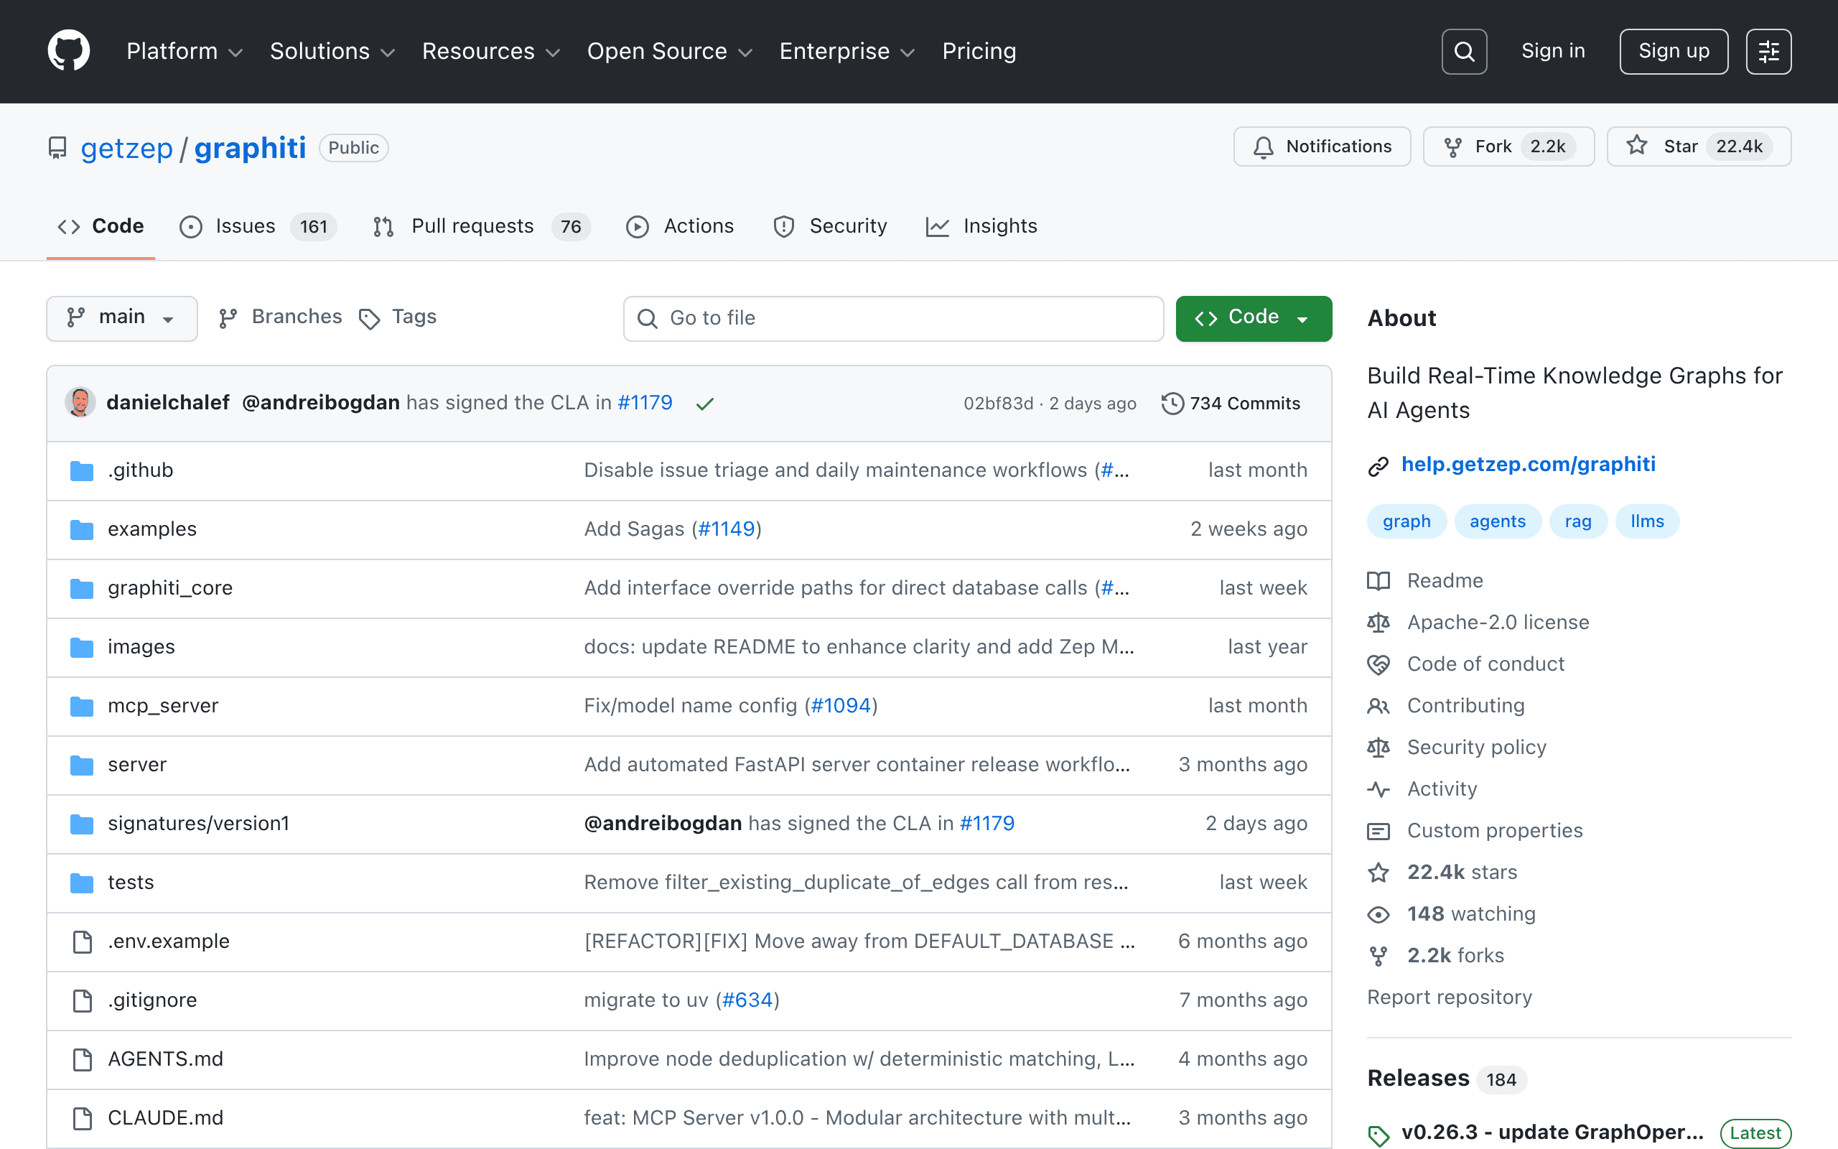Open the Tags link
Viewport: 1838px width, 1149px height.
tap(398, 317)
